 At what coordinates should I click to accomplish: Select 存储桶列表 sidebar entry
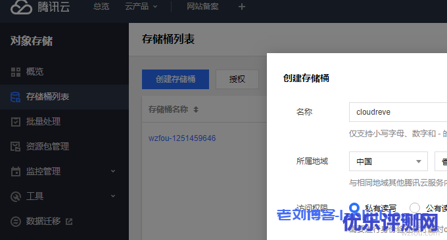coord(64,96)
